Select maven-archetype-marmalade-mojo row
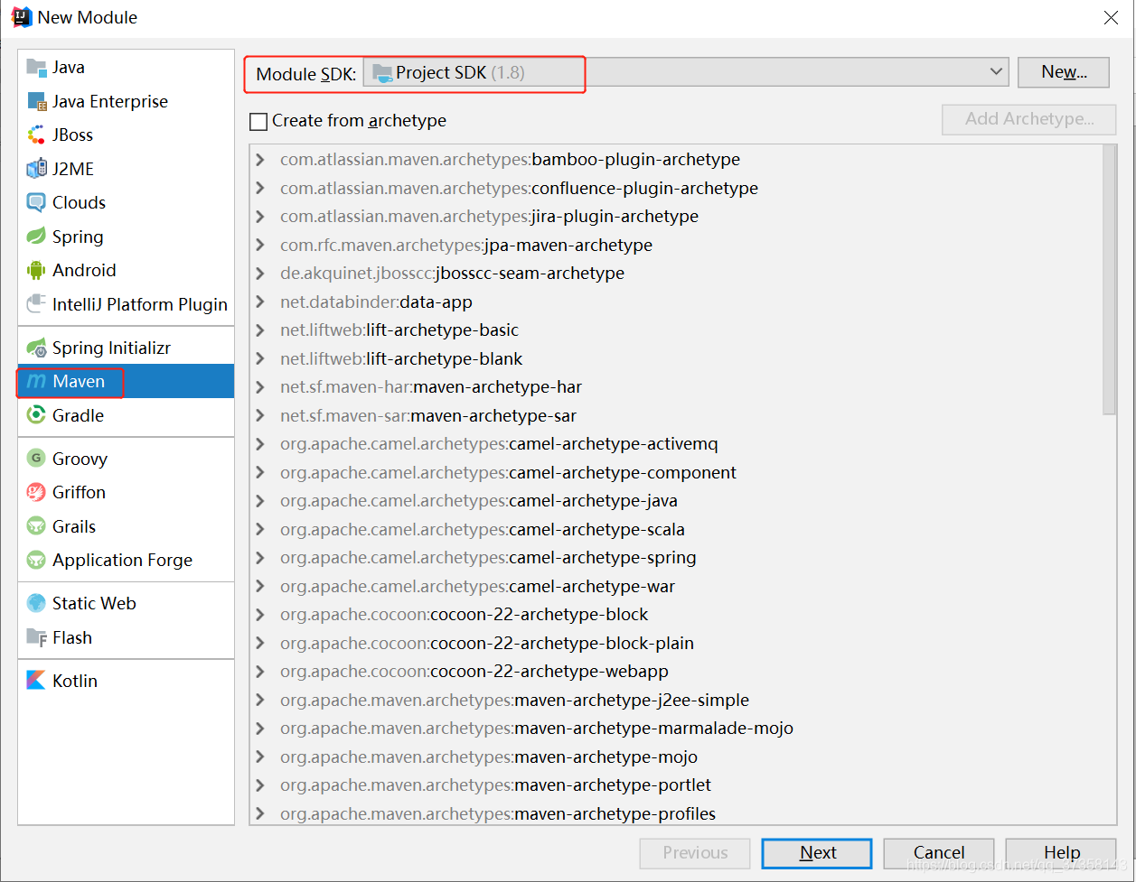Image resolution: width=1136 pixels, height=882 pixels. pos(676,729)
